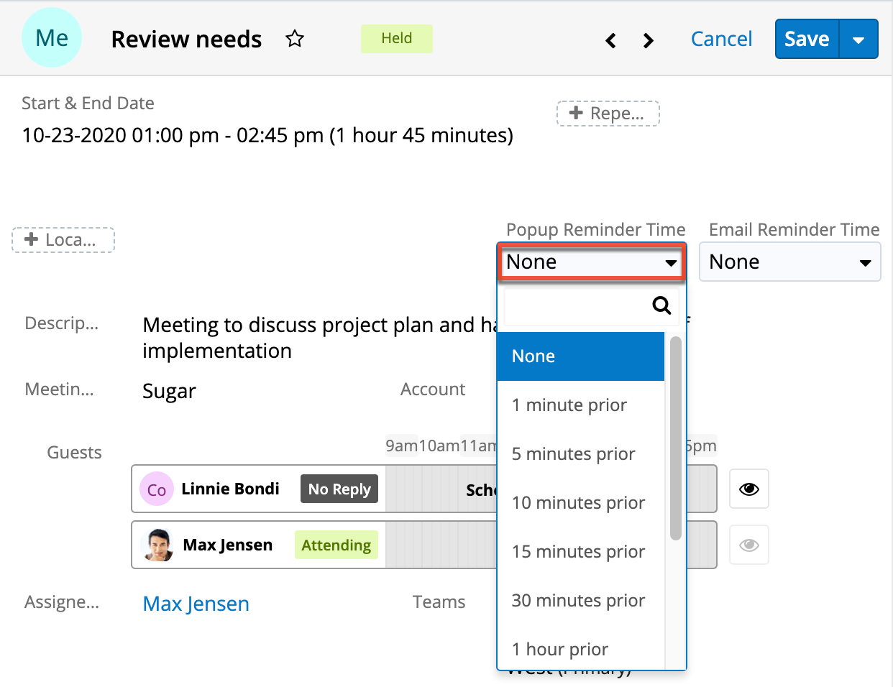This screenshot has width=893, height=687.
Task: Click the Held status badge
Action: pos(396,38)
